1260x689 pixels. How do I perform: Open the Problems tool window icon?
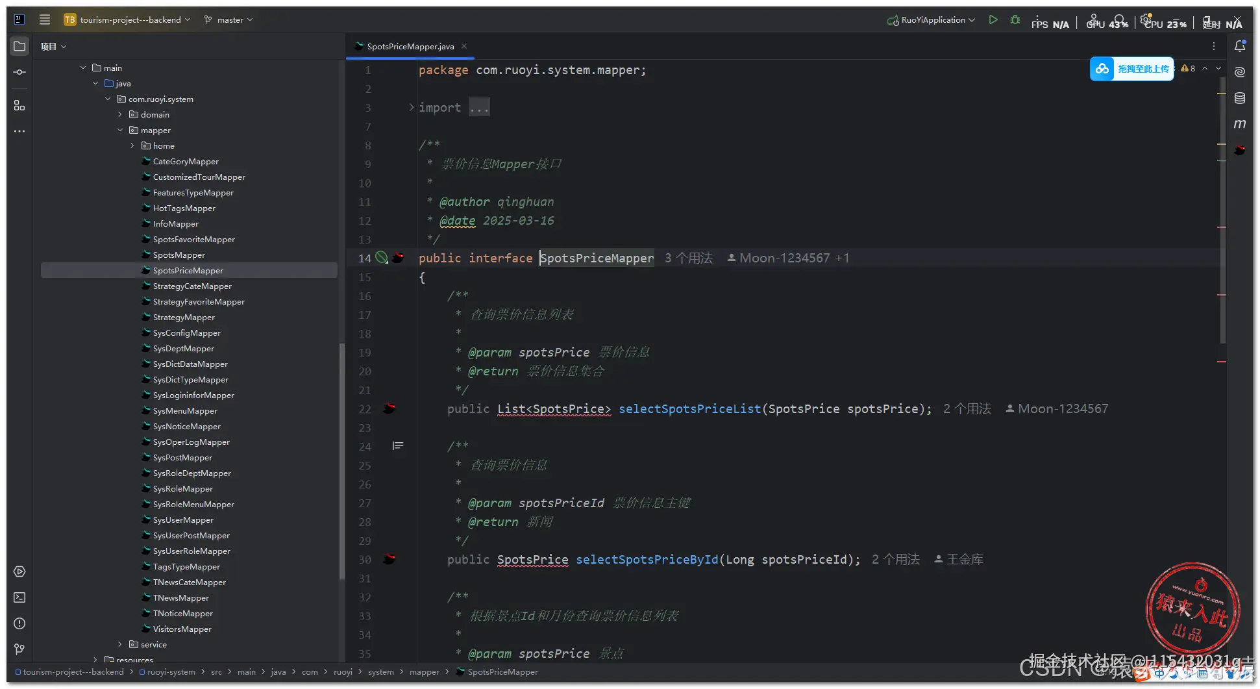[x=19, y=623]
